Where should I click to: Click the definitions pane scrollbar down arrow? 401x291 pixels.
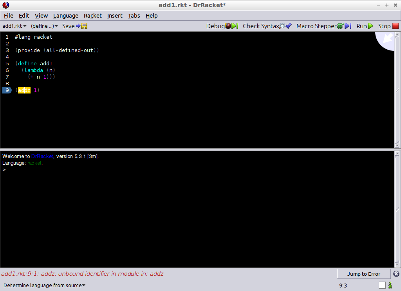[397, 145]
